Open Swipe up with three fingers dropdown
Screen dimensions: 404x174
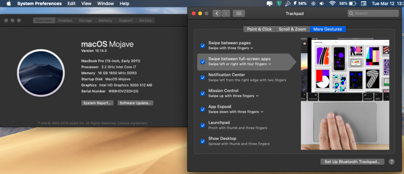(233, 96)
